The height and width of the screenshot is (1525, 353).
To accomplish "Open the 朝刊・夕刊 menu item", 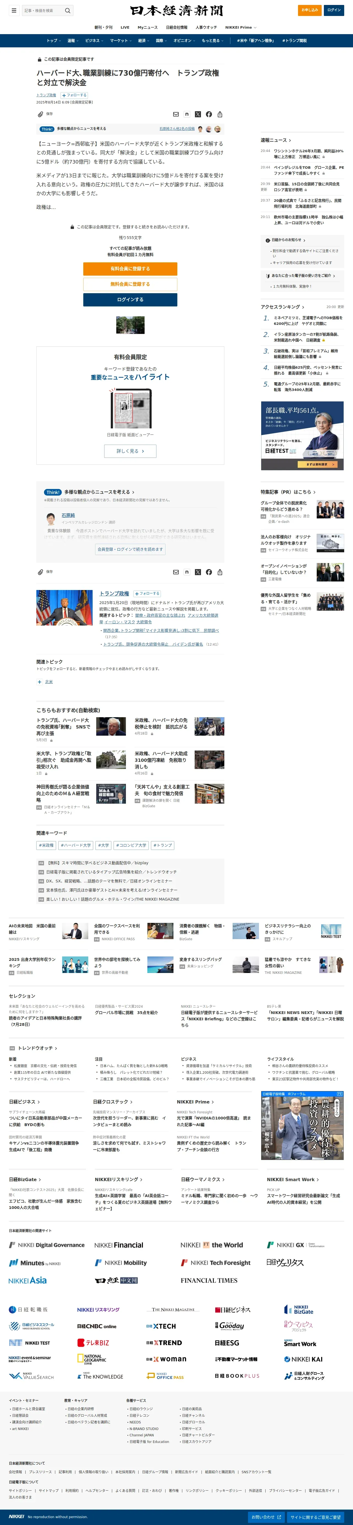I will pos(103,27).
